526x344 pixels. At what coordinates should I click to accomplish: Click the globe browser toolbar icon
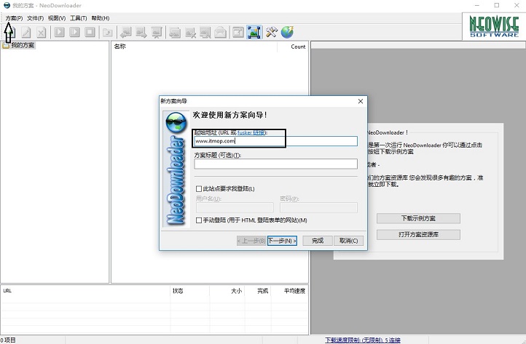[x=287, y=32]
